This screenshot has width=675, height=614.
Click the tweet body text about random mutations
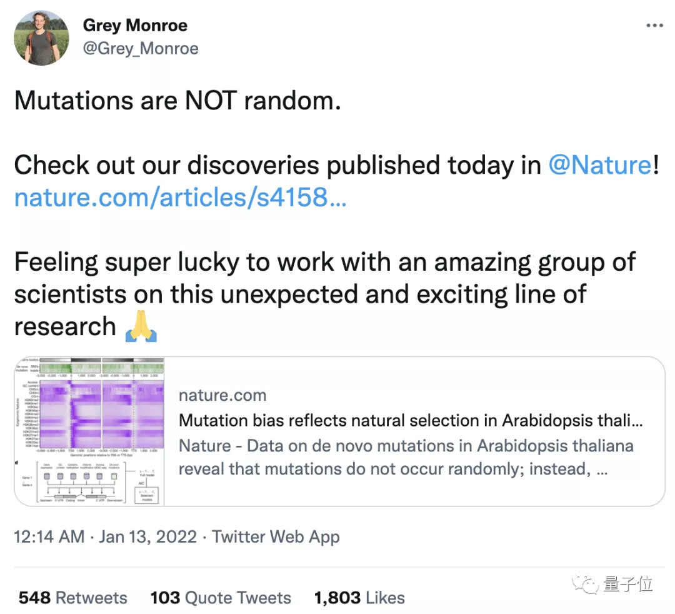pyautogui.click(x=178, y=100)
